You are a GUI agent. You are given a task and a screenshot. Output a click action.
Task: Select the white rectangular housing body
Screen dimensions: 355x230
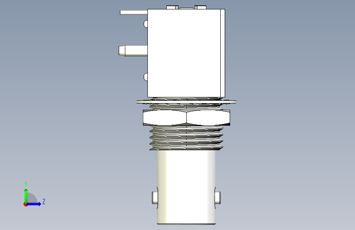pos(186,53)
